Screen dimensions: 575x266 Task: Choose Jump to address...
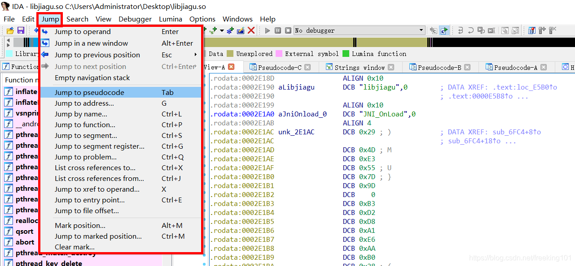click(x=120, y=103)
